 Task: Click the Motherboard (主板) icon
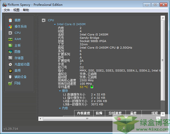point(10,46)
